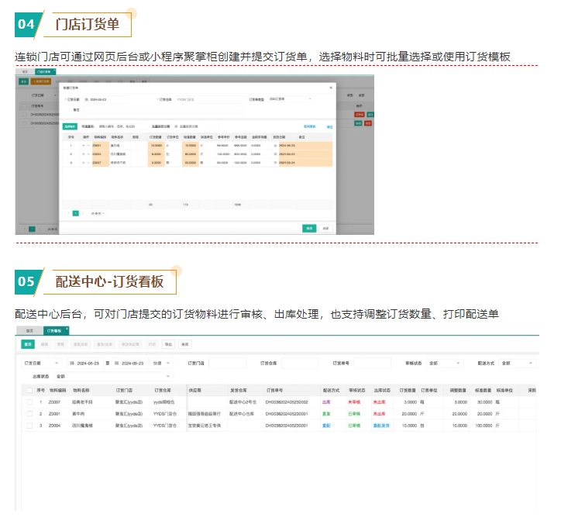The image size is (561, 524).
Task: Close the 订货看板 tab via its x
Action: point(67,329)
